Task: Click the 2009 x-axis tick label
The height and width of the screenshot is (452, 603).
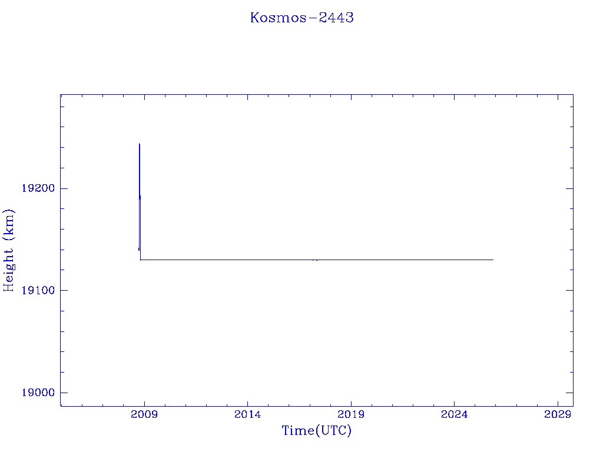Action: [144, 415]
